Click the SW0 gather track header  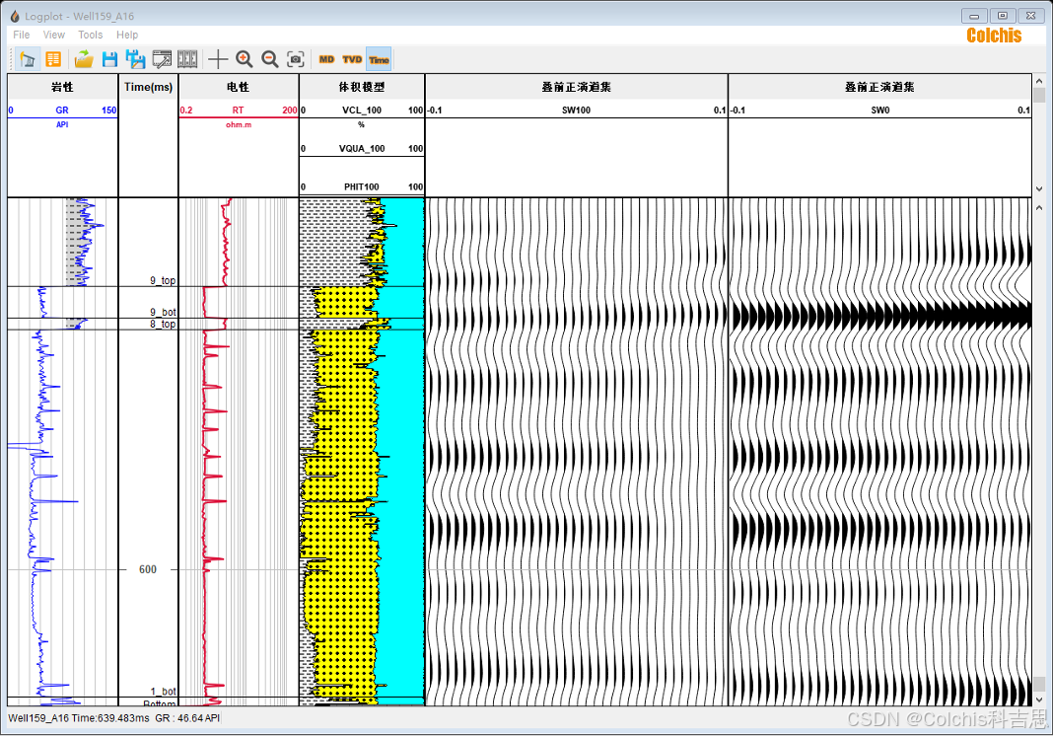point(879,110)
